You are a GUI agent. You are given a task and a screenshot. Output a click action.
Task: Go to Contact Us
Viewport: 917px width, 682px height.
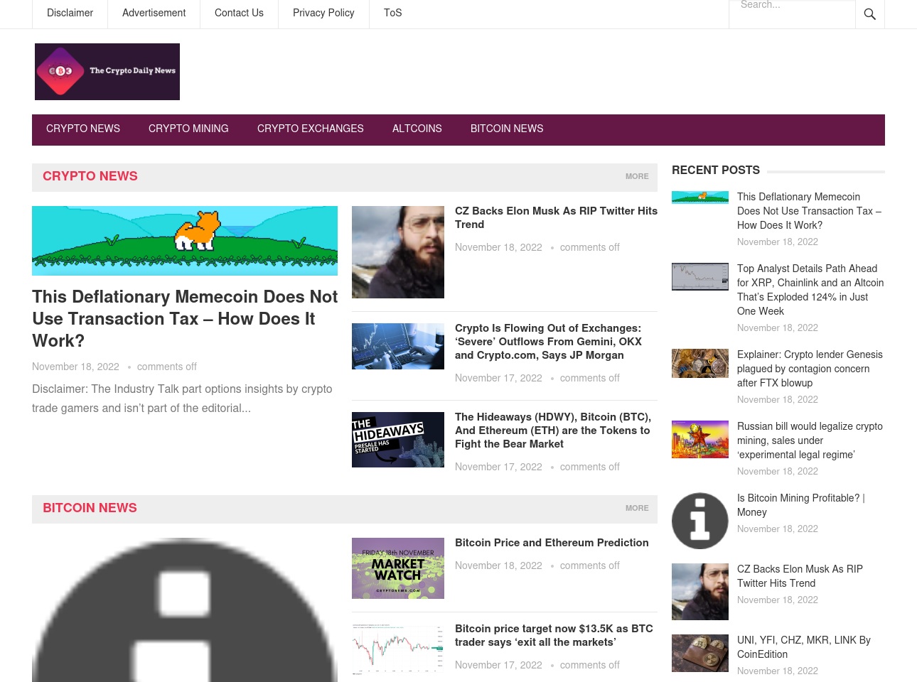pos(239,13)
